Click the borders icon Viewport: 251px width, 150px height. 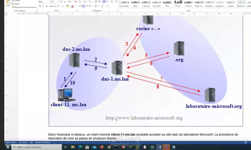(x=108, y=6)
